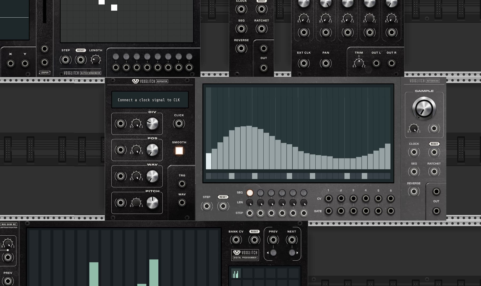Viewport: 481px width, 286px height.
Task: Click the PREV jack on Wav Bank MC
Action: (x=8, y=281)
